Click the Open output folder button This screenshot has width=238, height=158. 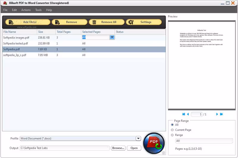click(134, 148)
